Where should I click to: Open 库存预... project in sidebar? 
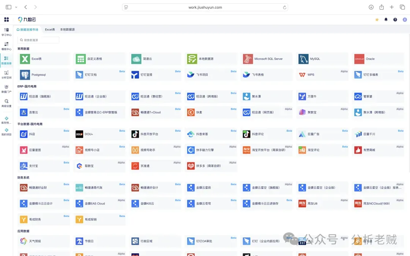(x=6, y=120)
